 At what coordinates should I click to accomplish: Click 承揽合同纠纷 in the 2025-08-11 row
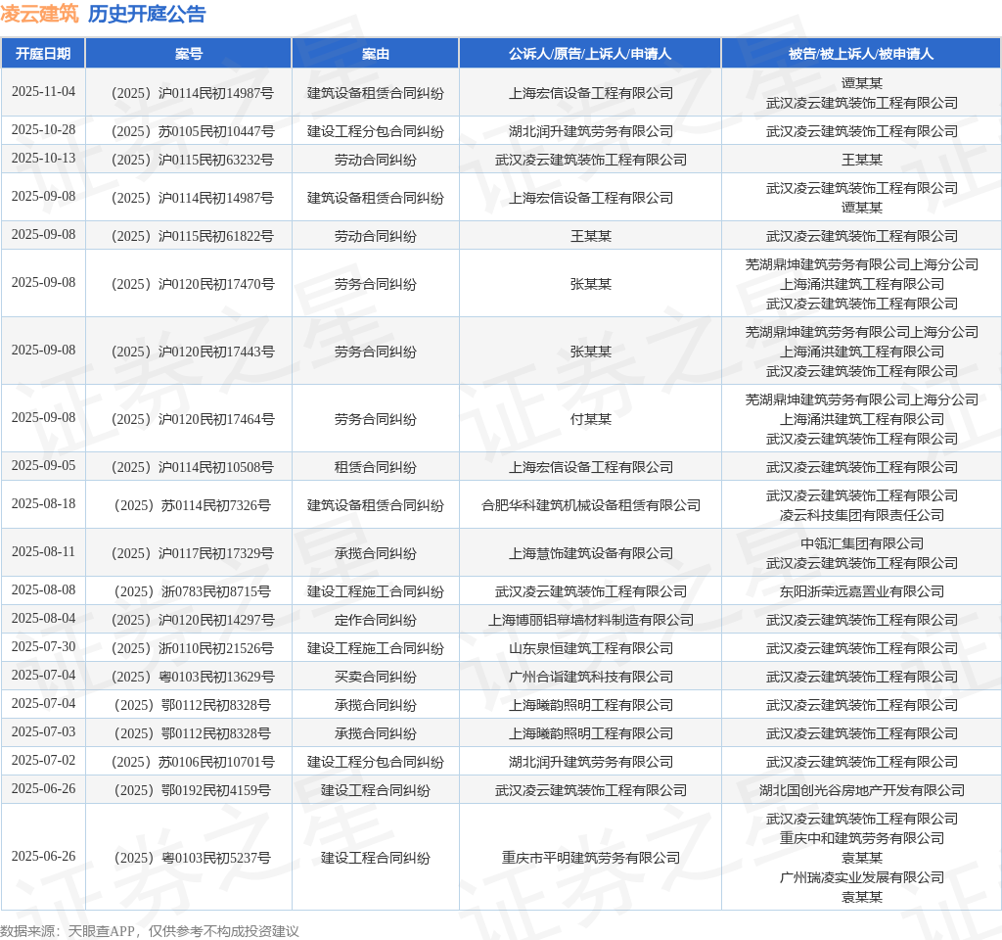point(376,554)
